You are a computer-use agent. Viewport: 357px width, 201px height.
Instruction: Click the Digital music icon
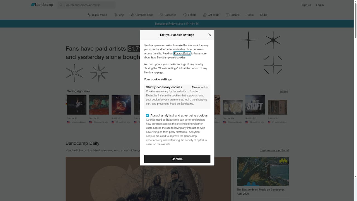[89, 15]
